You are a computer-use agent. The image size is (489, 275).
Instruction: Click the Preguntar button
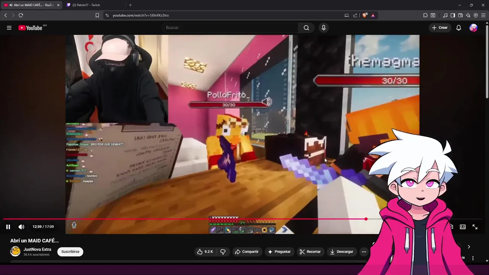pyautogui.click(x=279, y=252)
